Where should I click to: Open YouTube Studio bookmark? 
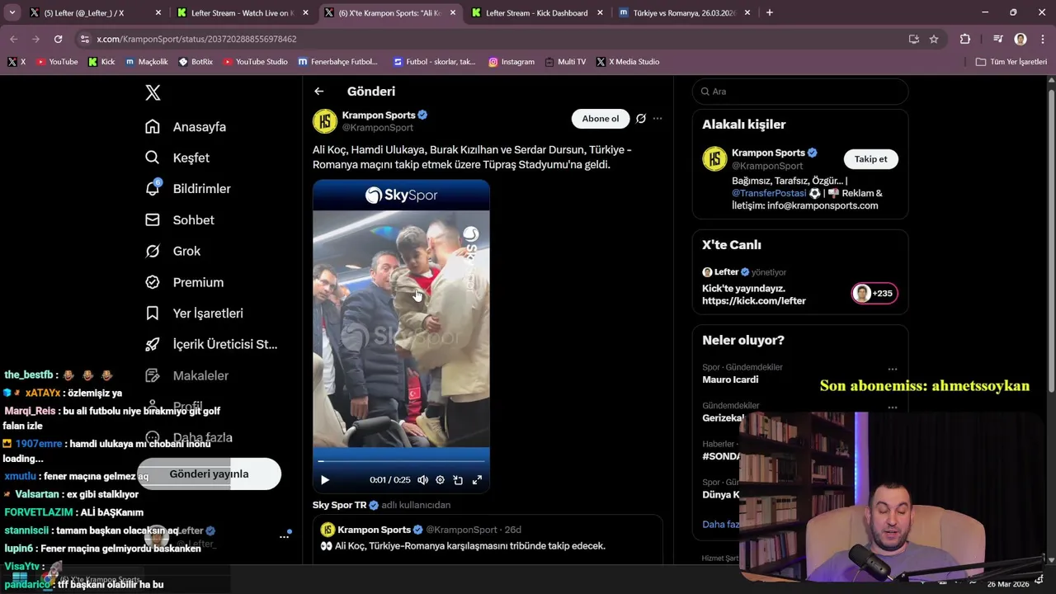pos(256,62)
